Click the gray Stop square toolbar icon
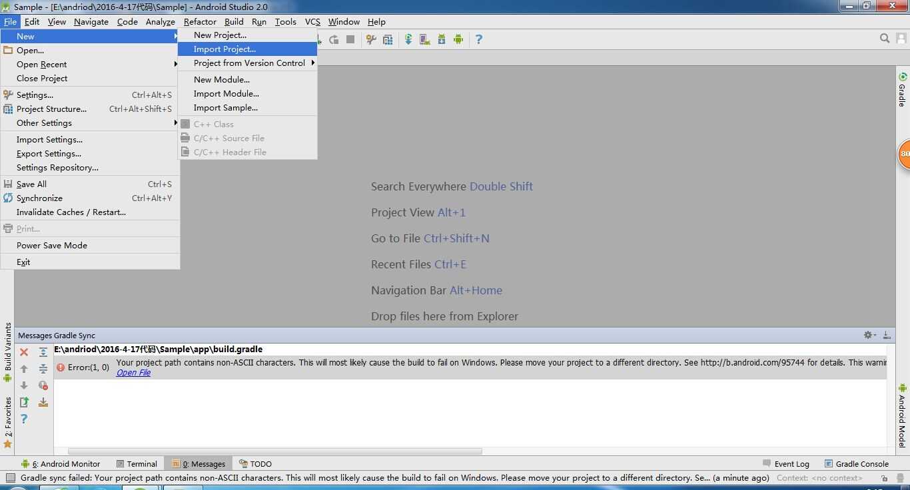Viewport: 910px width, 490px height. [x=350, y=39]
